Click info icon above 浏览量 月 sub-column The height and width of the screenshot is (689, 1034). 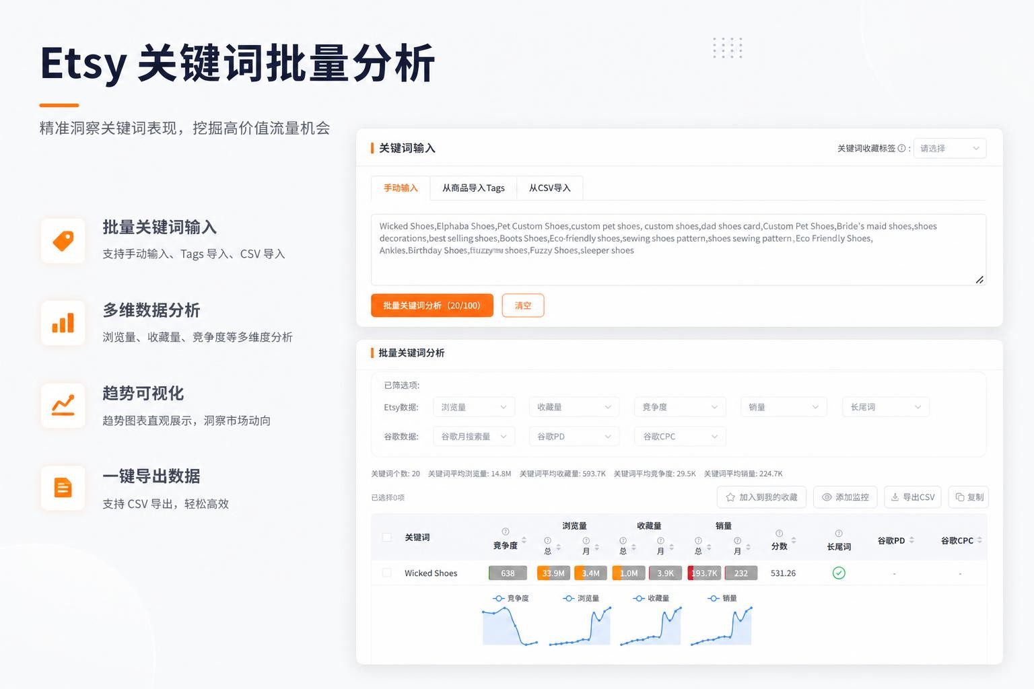tap(586, 540)
